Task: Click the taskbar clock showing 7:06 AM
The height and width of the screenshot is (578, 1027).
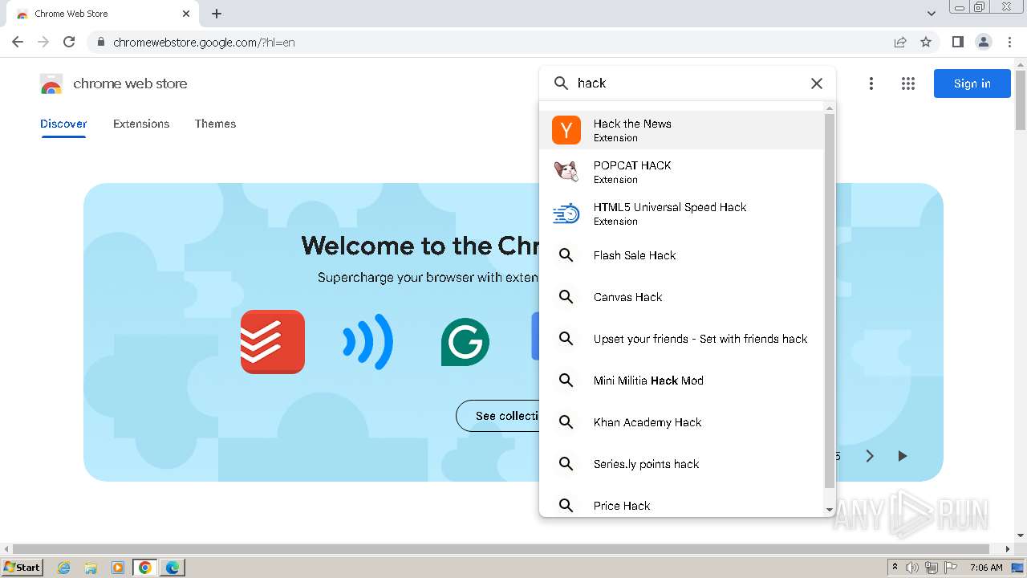Action: point(986,568)
